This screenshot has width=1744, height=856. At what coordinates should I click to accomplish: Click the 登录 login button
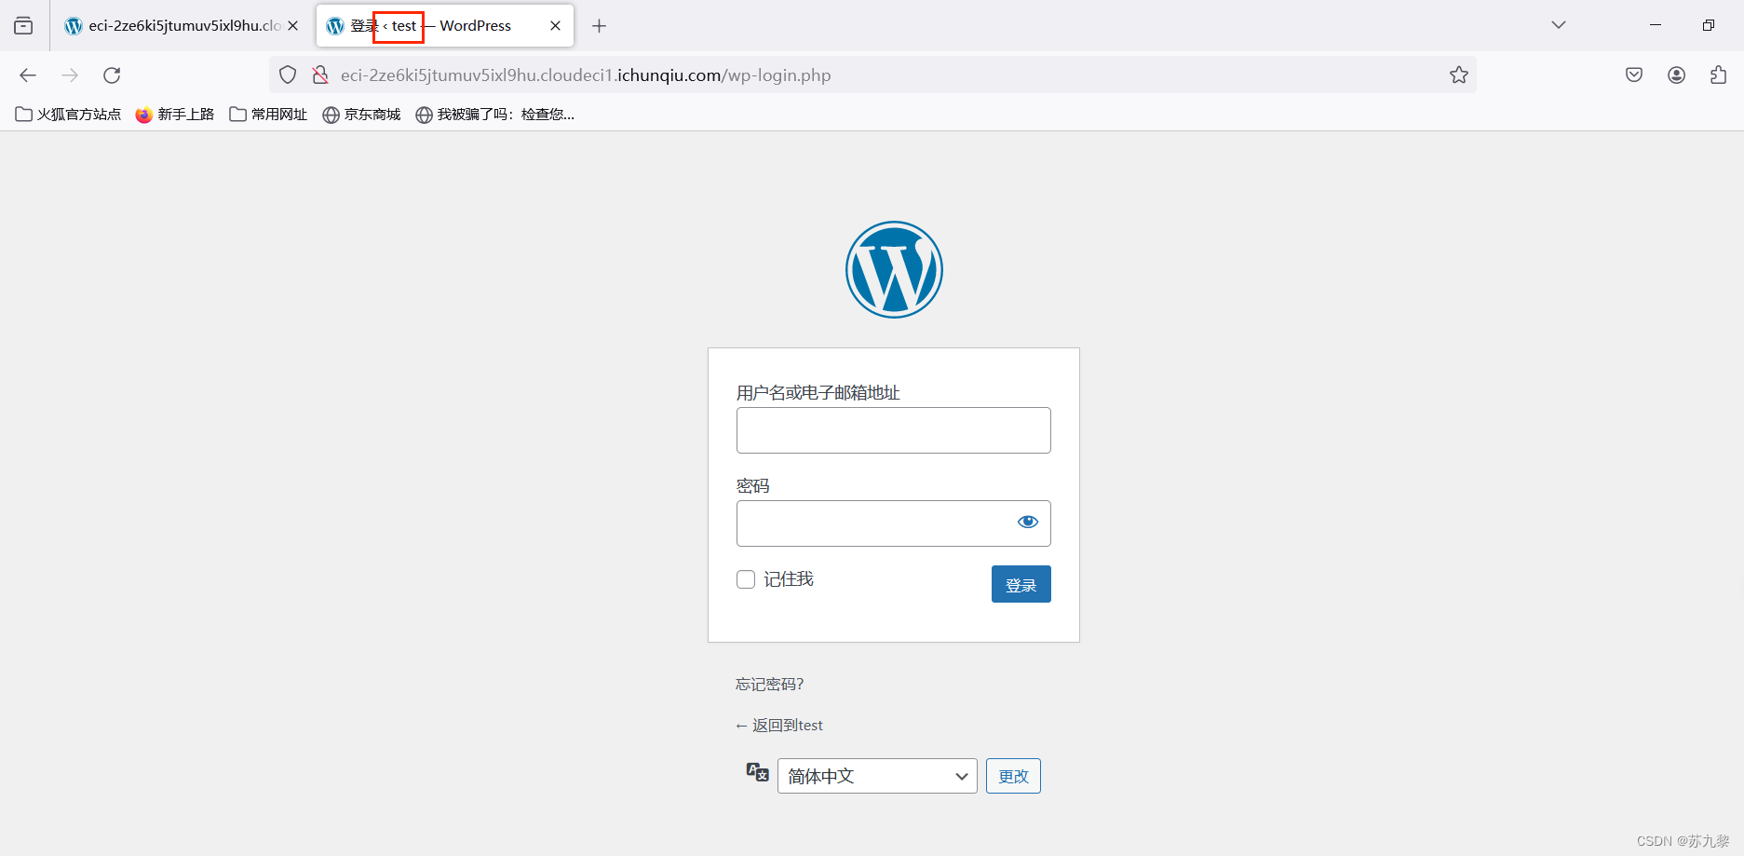click(x=1021, y=584)
